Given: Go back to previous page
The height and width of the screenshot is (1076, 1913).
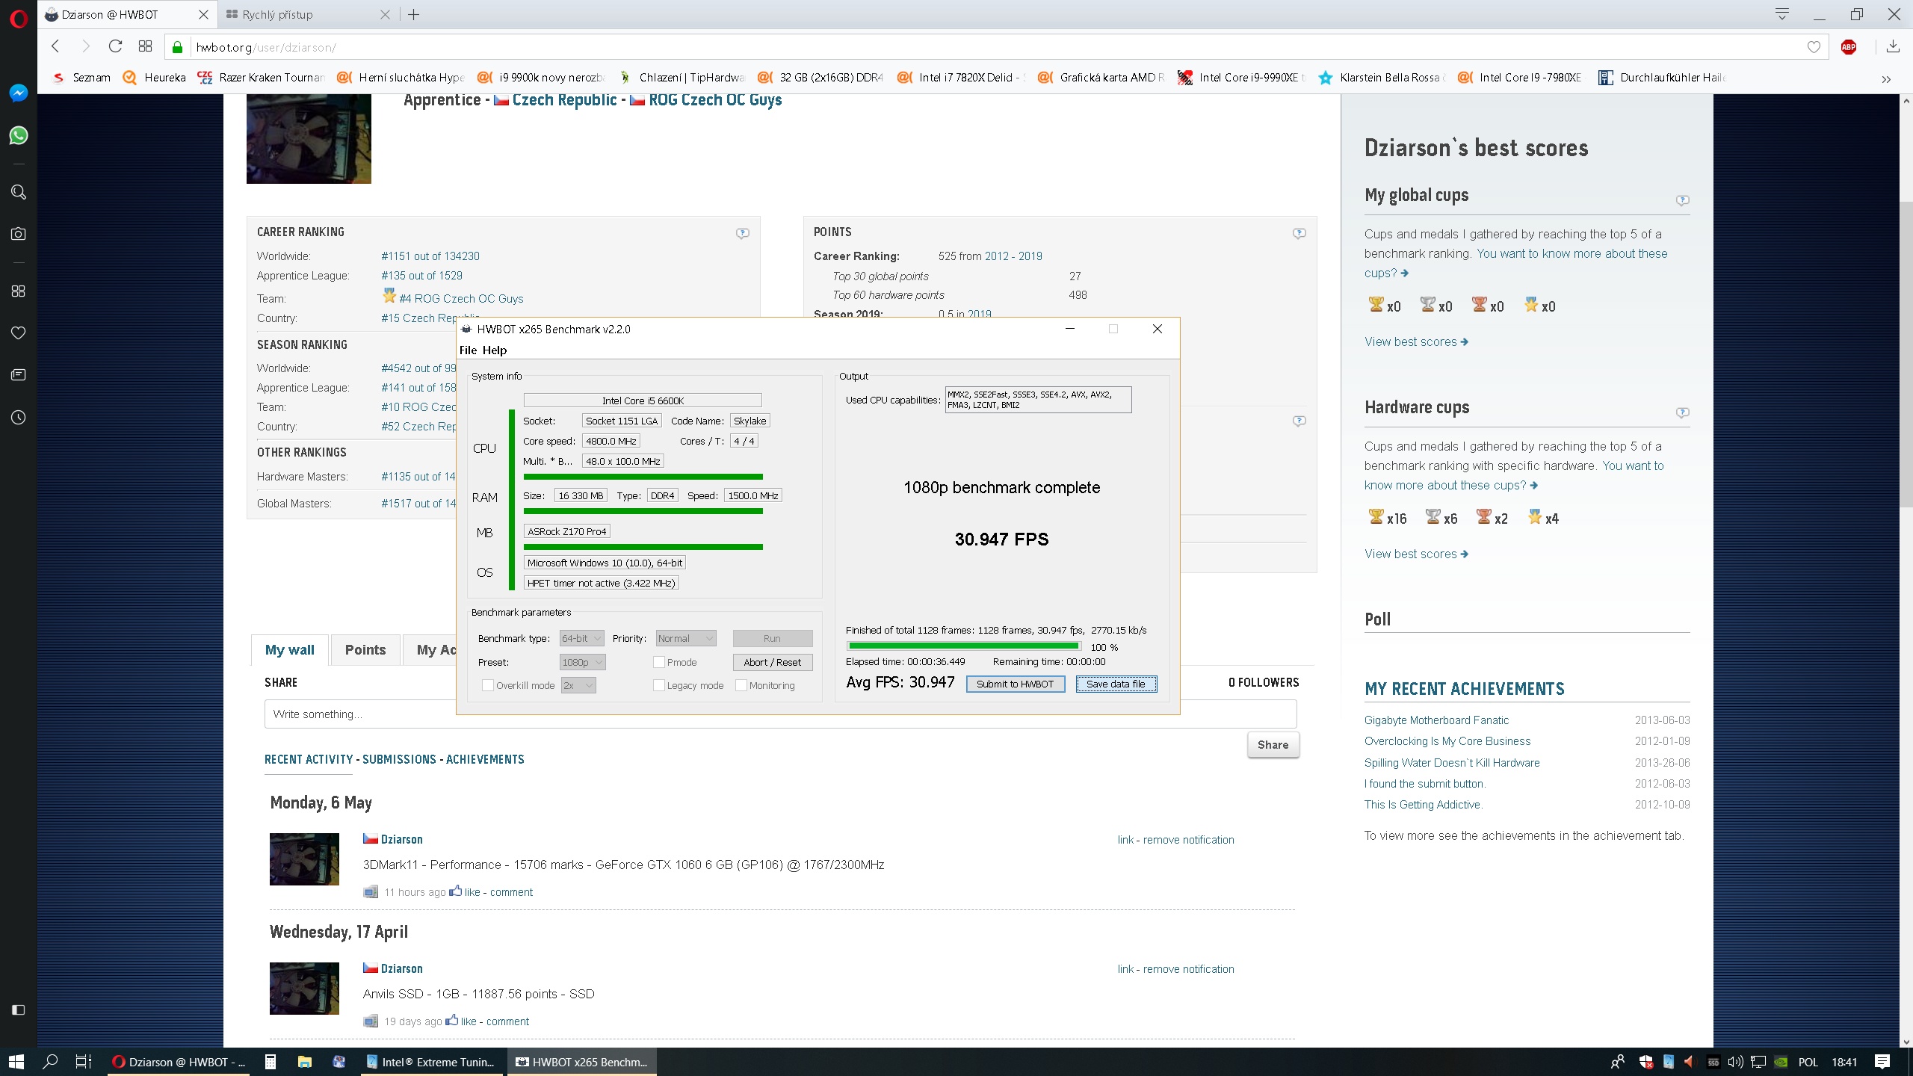Looking at the screenshot, I should tap(55, 46).
